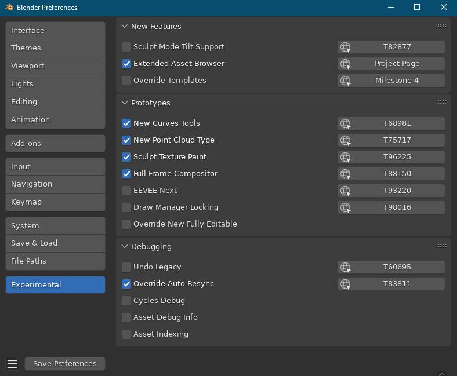The image size is (457, 376).
Task: Click the Save Preferences button
Action: (65, 364)
